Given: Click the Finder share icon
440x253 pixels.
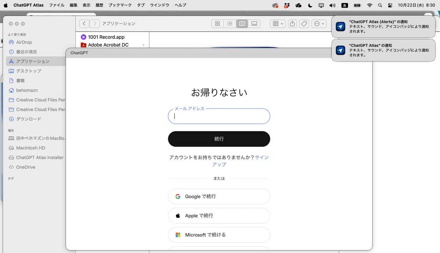Looking at the screenshot, I should pos(292,23).
